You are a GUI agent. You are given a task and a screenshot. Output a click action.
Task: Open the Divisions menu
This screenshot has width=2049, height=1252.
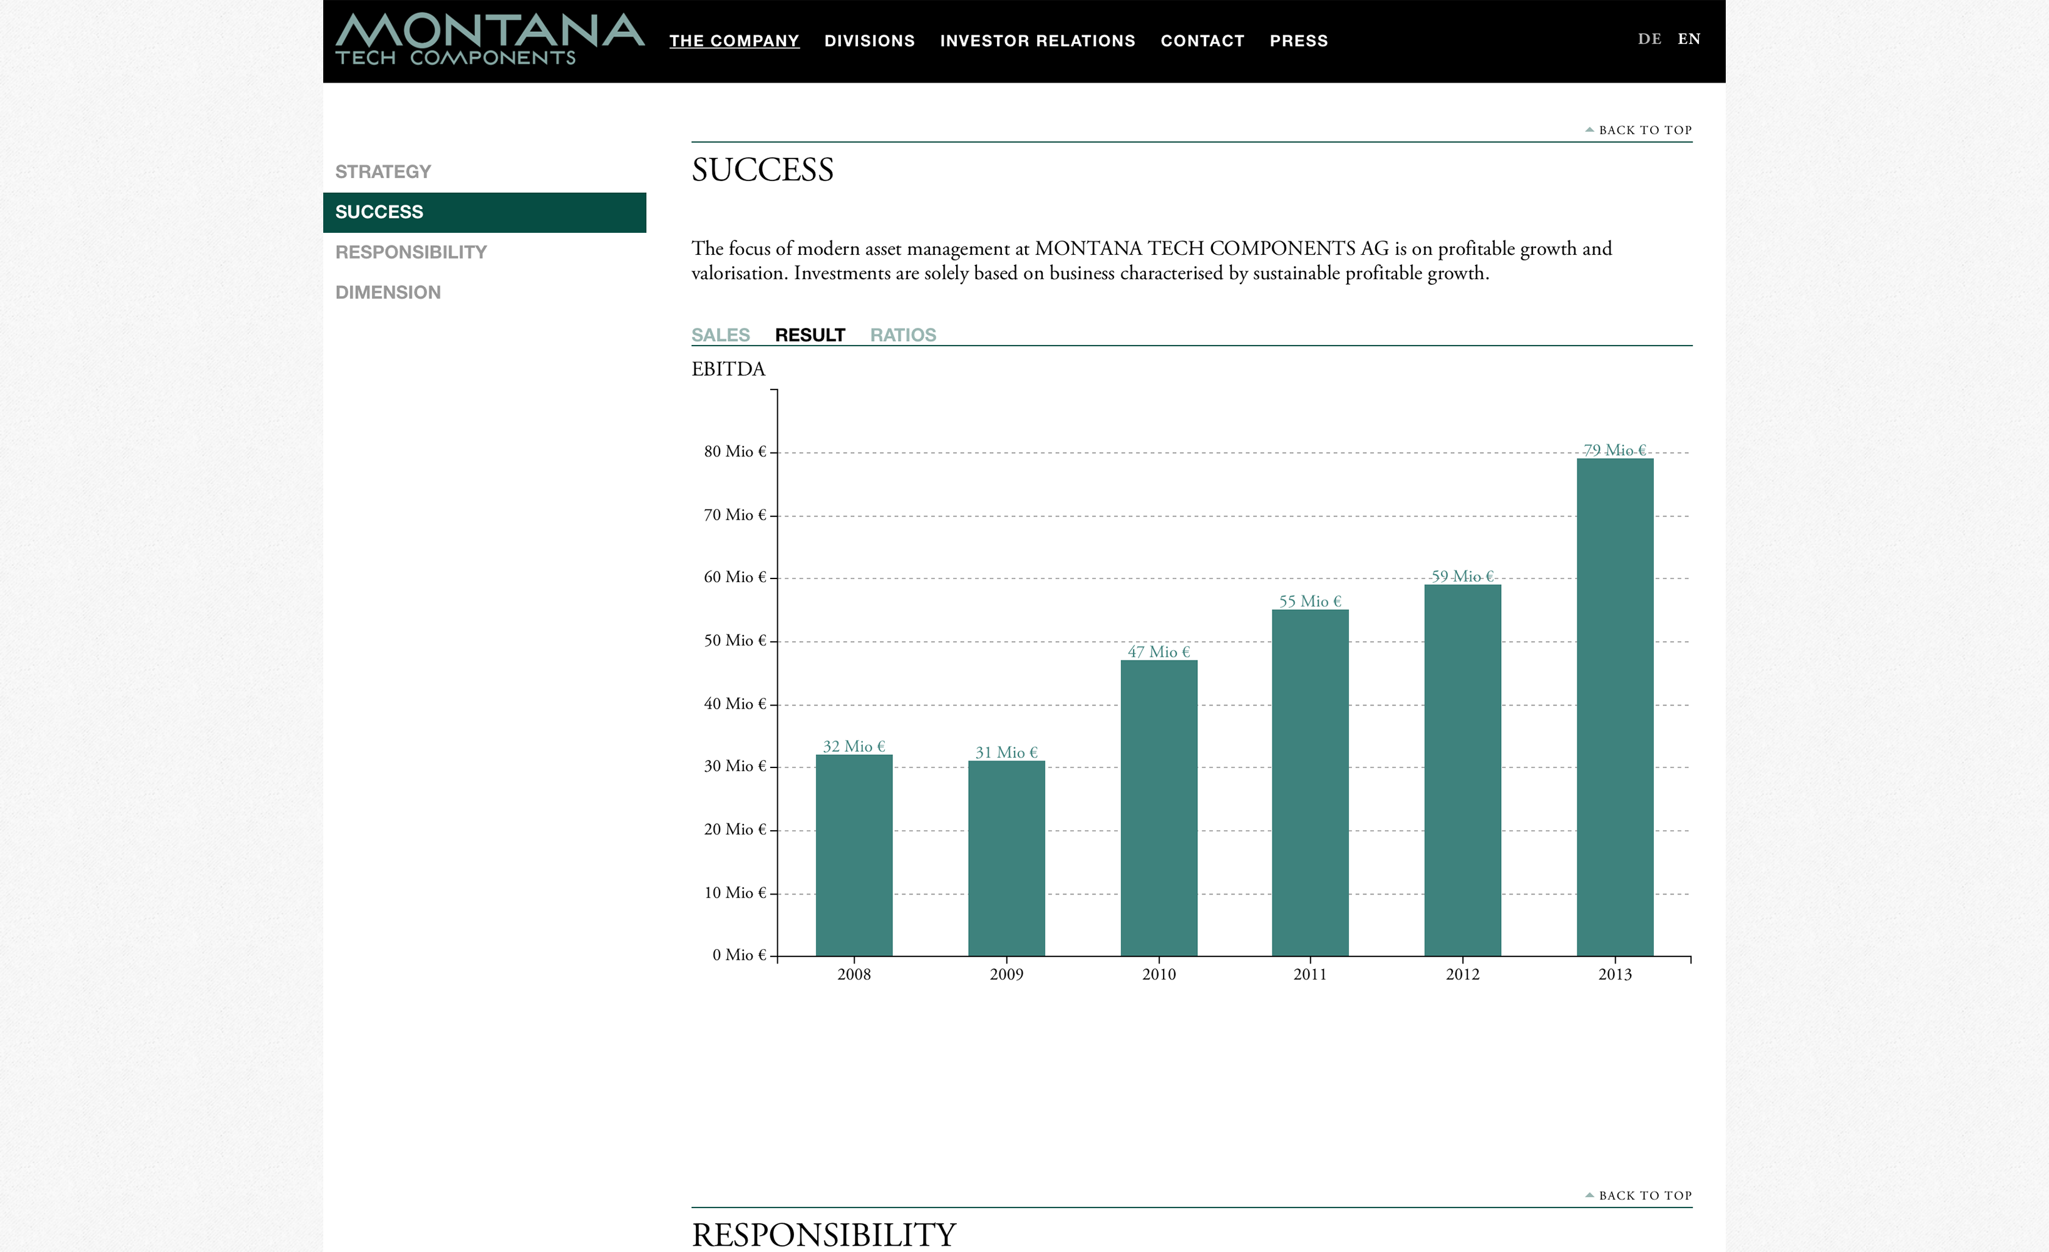[x=869, y=41]
